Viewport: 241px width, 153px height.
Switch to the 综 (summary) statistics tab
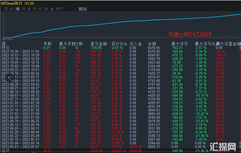click(x=6, y=9)
